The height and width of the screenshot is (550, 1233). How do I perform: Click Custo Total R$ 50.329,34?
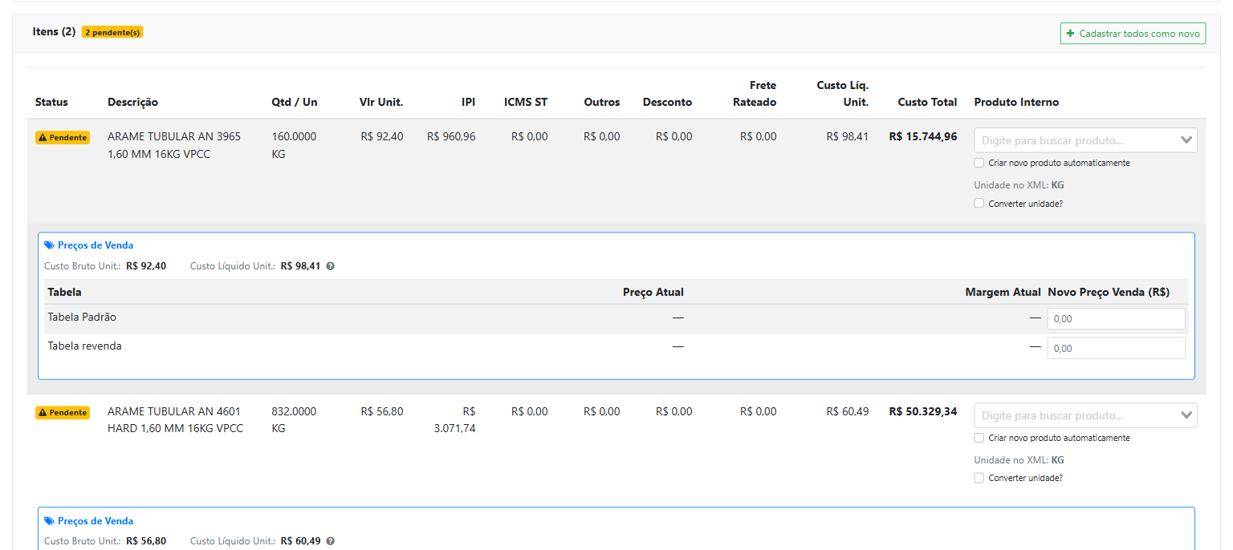coord(923,411)
